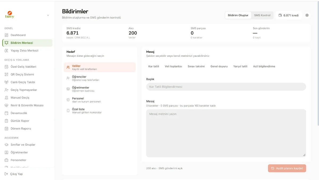Go to Özel Geliş Vakitleri

pos(27,67)
